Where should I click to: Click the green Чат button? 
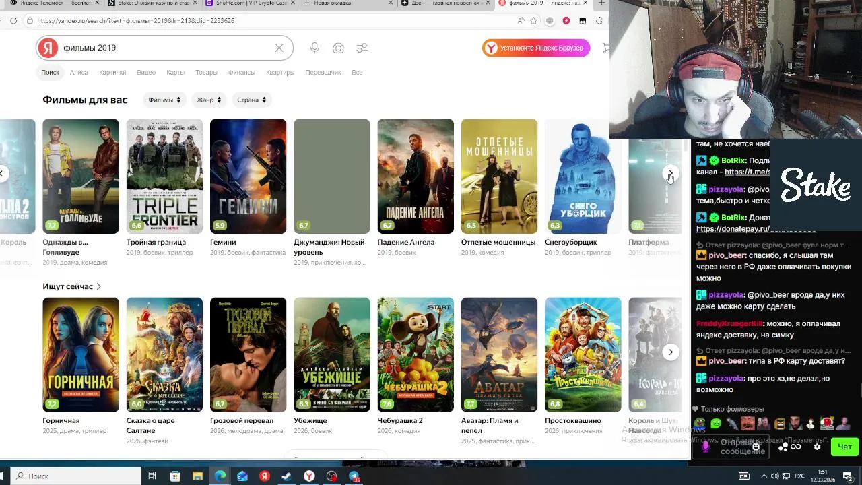pos(845,447)
